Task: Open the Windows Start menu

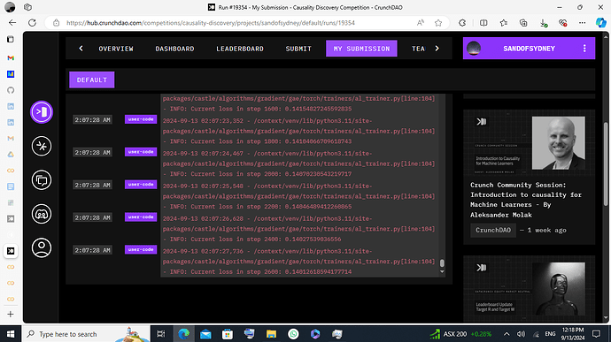Action: tap(11, 334)
